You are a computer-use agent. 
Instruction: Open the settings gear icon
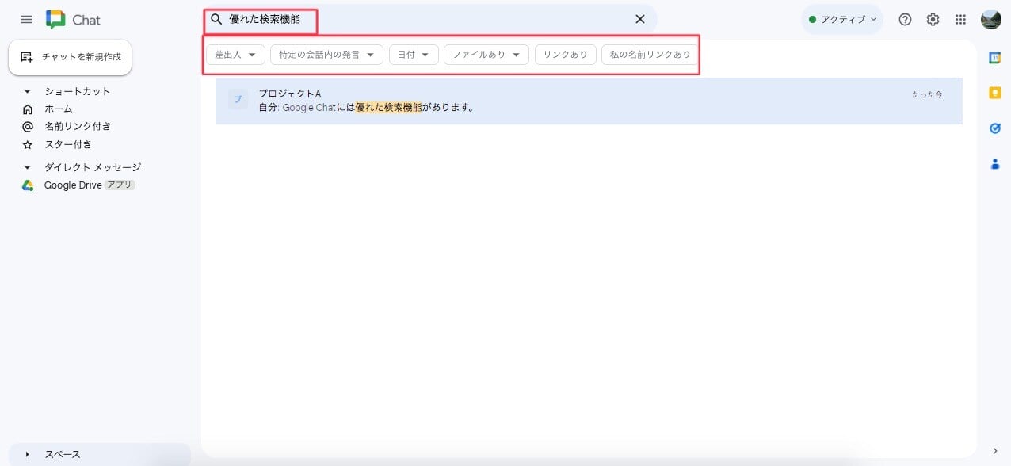pos(933,20)
